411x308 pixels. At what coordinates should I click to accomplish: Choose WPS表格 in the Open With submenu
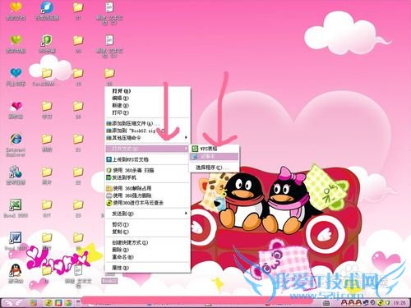tap(215, 149)
